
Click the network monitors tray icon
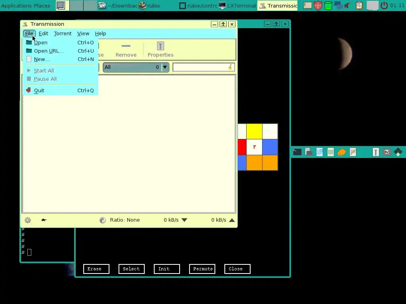(x=338, y=6)
